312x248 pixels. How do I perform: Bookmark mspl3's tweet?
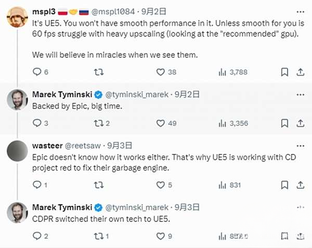(284, 72)
